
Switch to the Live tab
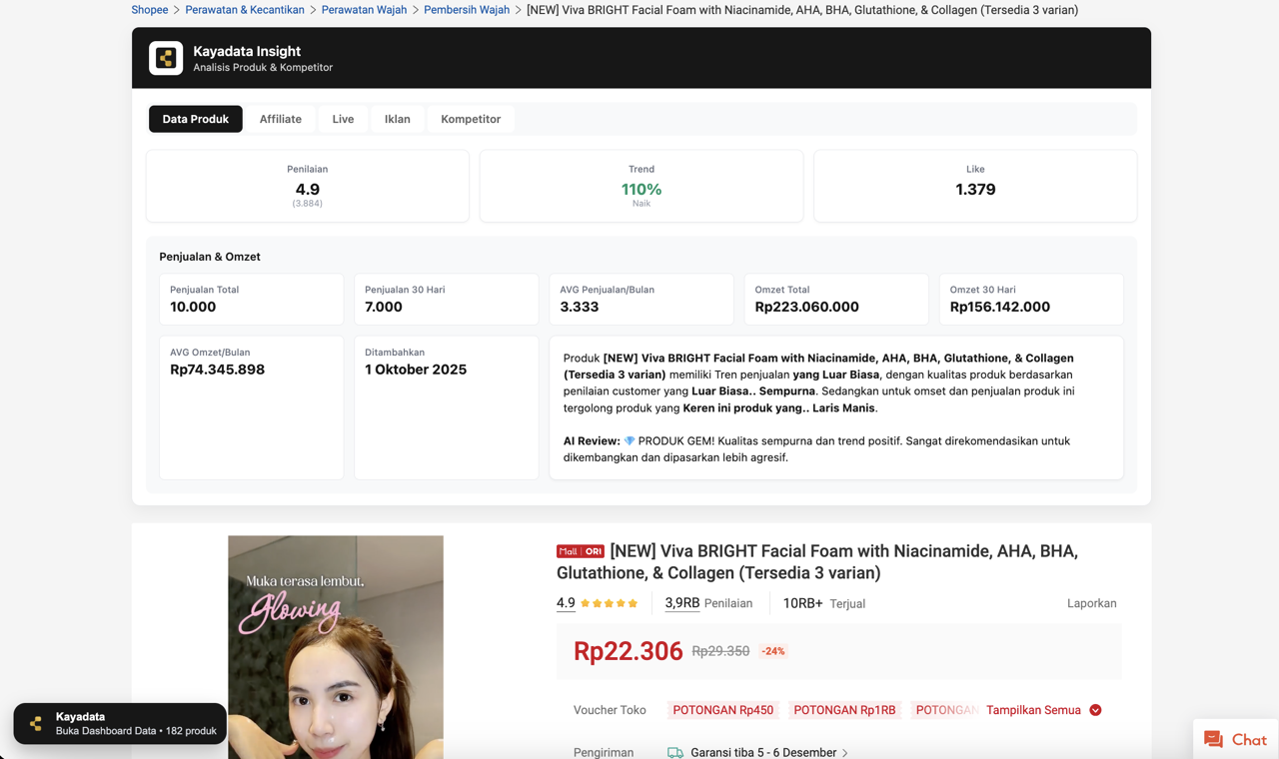coord(343,119)
